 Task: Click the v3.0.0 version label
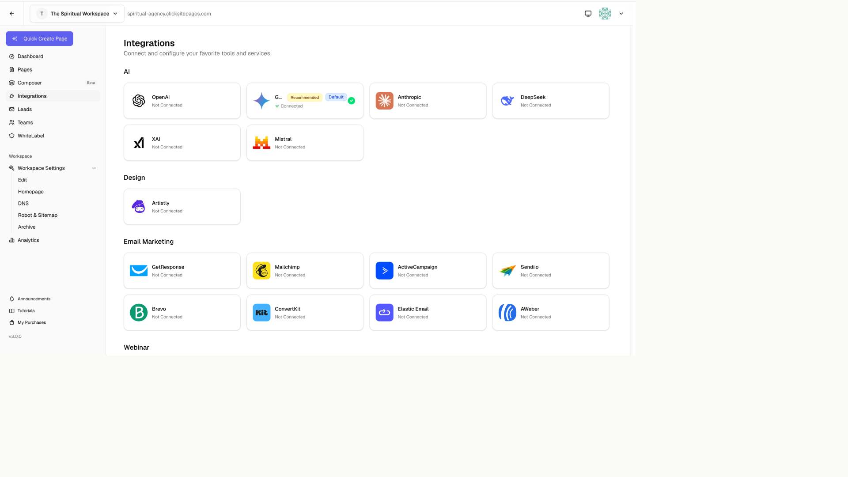pyautogui.click(x=15, y=337)
